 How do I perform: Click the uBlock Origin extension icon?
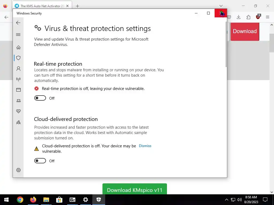[258, 17]
